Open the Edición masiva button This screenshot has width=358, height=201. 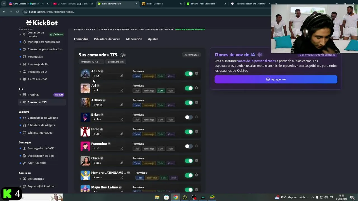[116, 62]
